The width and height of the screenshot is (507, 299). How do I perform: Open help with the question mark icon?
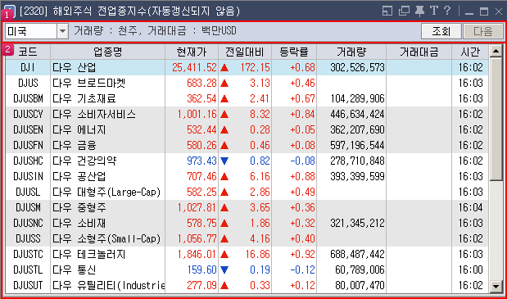coord(447,11)
